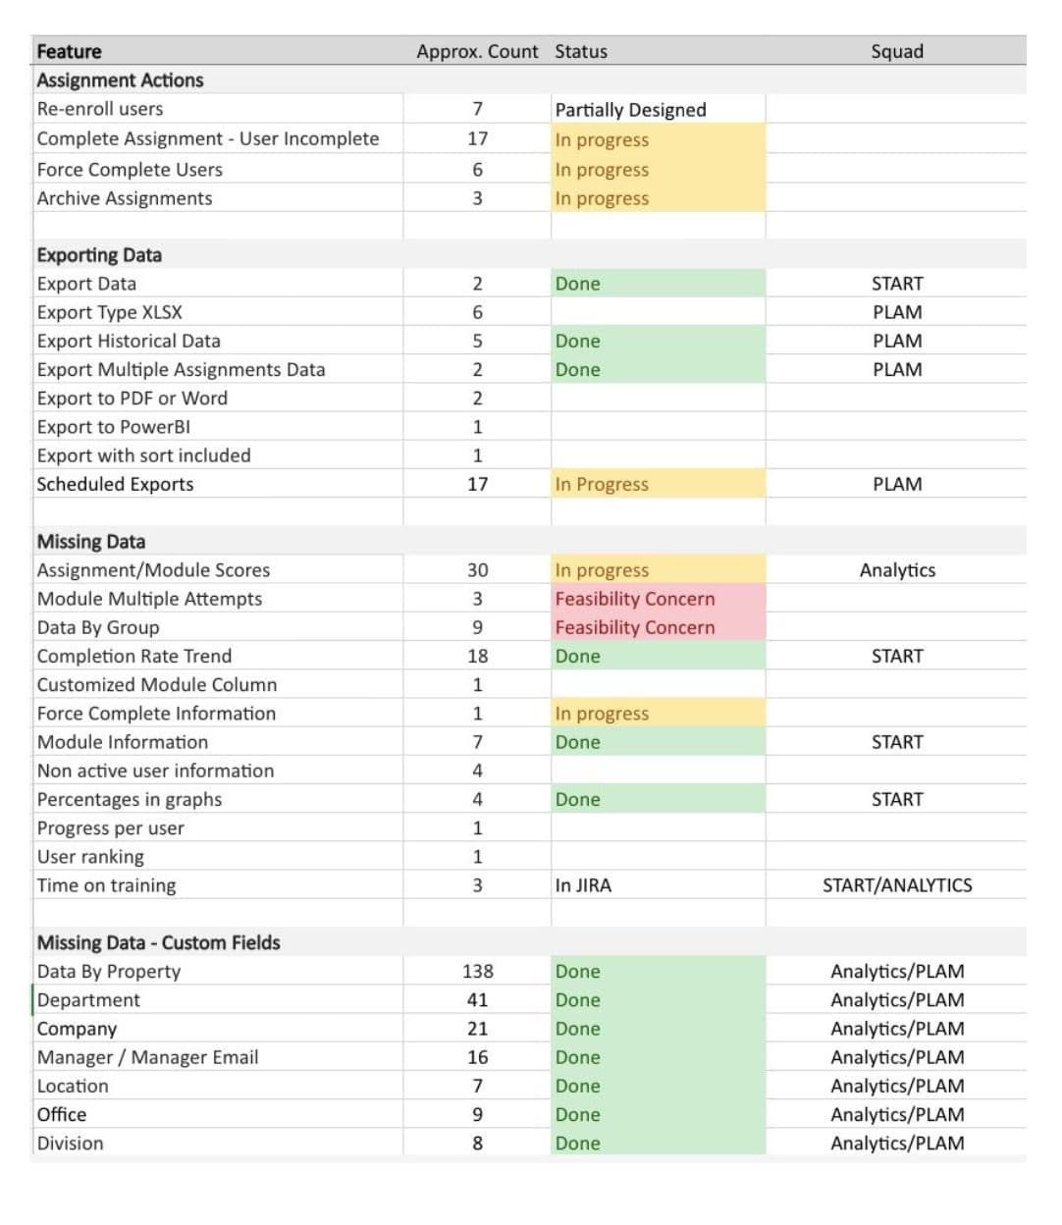This screenshot has height=1225, width=1062.
Task: Select the Squad column header cell
Action: coord(896,51)
